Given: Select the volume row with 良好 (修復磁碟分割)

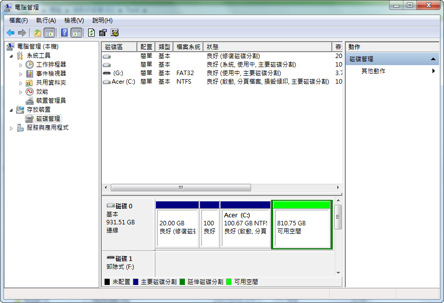Looking at the screenshot, I should point(222,56).
